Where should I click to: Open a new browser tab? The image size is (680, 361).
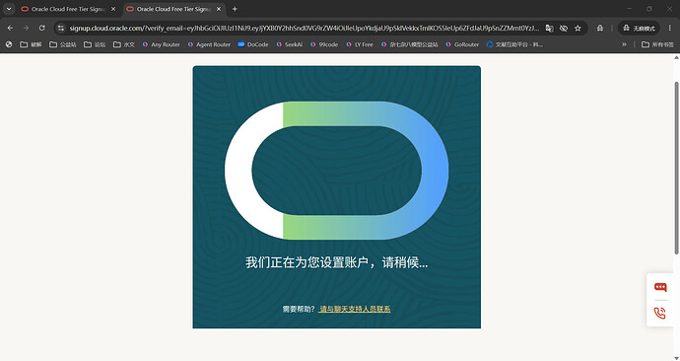(235, 9)
